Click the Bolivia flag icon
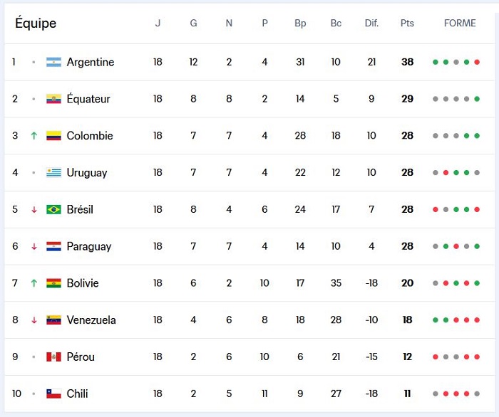This screenshot has width=499, height=417. [x=53, y=283]
